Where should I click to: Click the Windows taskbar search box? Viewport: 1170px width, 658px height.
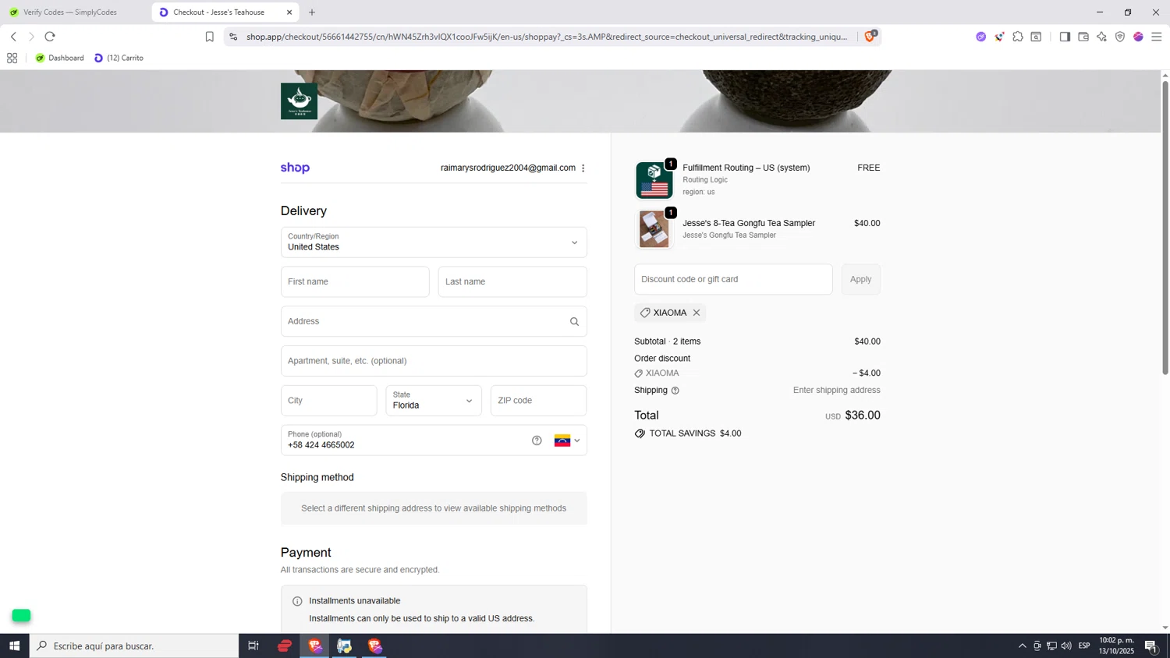[134, 646]
